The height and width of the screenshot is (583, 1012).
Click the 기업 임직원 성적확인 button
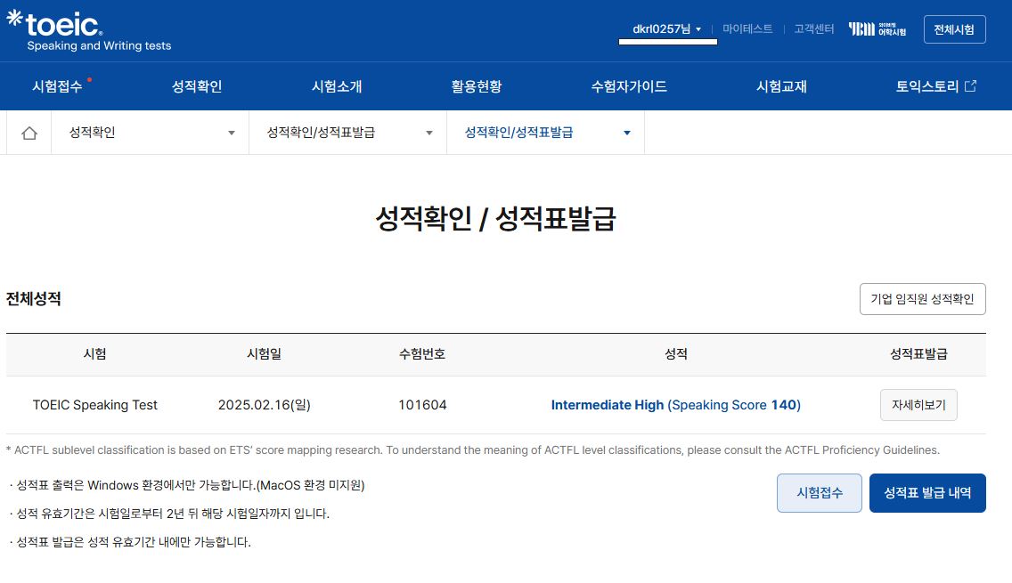922,299
